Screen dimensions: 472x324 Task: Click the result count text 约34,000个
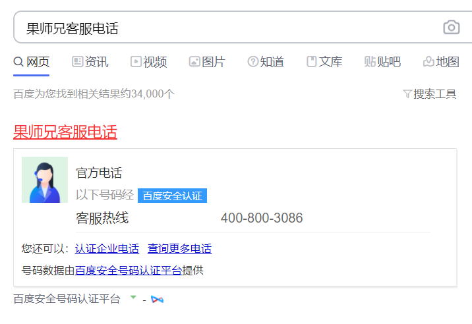[147, 94]
